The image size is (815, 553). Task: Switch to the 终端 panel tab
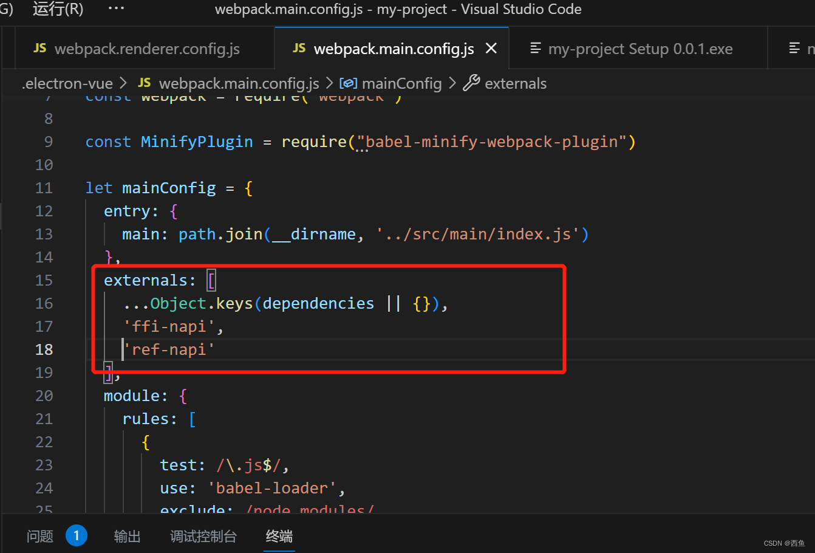[x=279, y=537]
